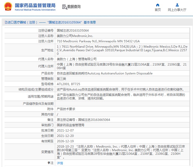Click 美敦力（上海）管理有限公司 value
This screenshot has height=167, width=193.
[x=77, y=59]
